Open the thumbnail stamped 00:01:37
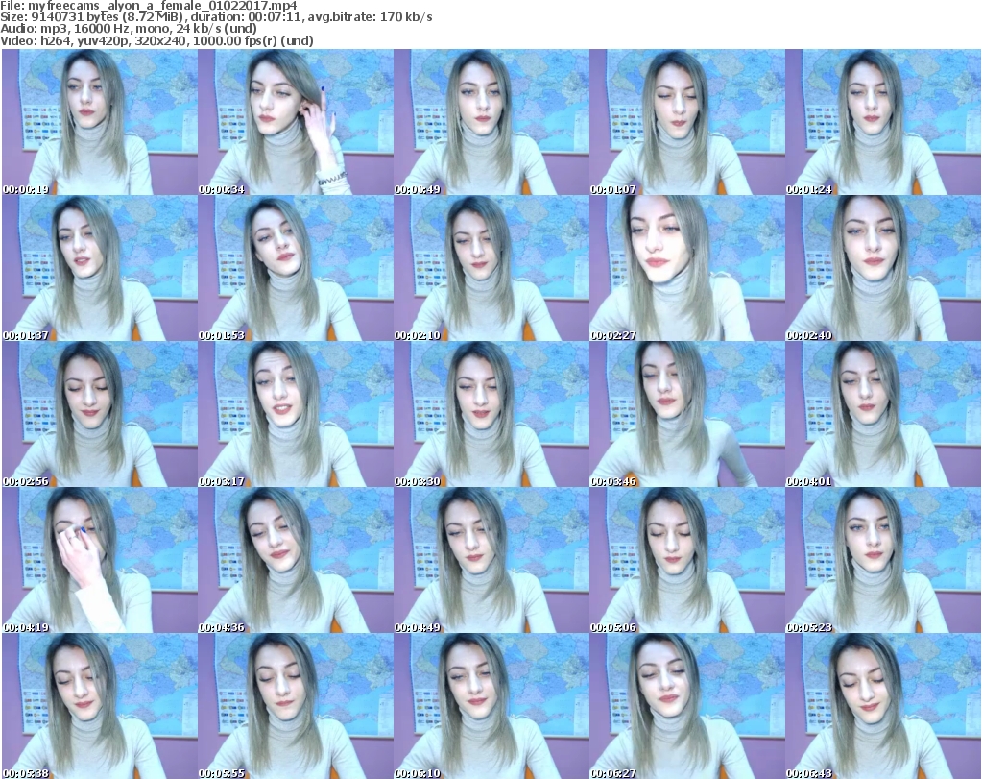The image size is (983, 779). pos(100,268)
